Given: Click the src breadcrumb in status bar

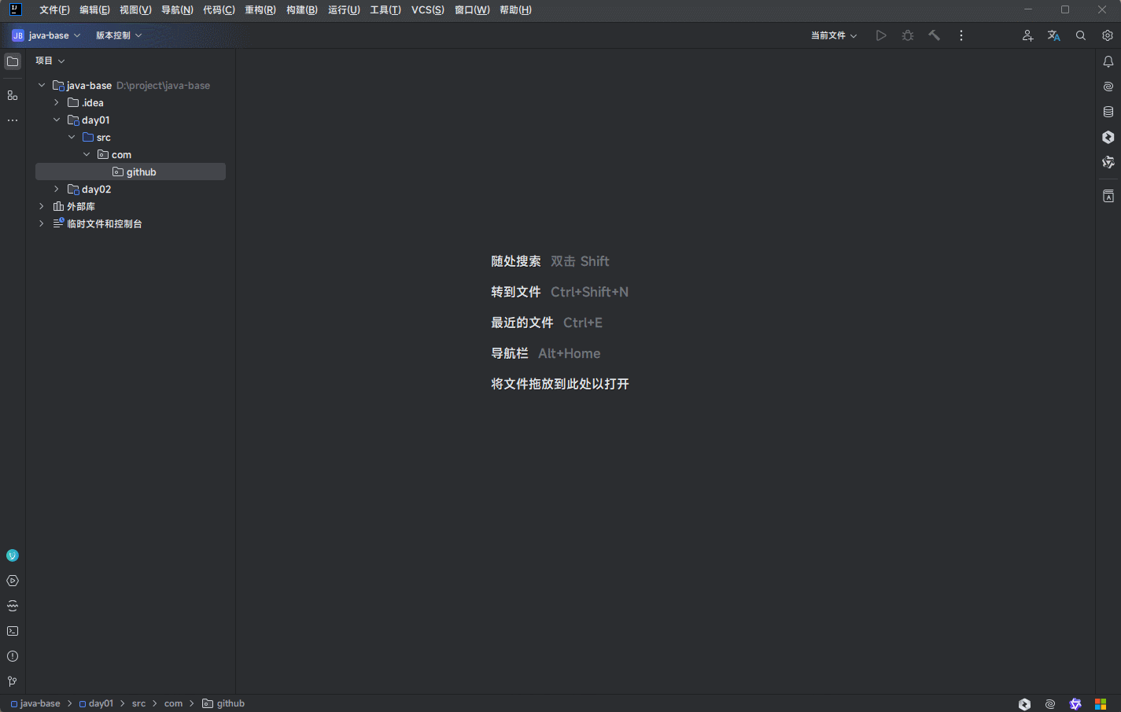Looking at the screenshot, I should click(x=138, y=703).
